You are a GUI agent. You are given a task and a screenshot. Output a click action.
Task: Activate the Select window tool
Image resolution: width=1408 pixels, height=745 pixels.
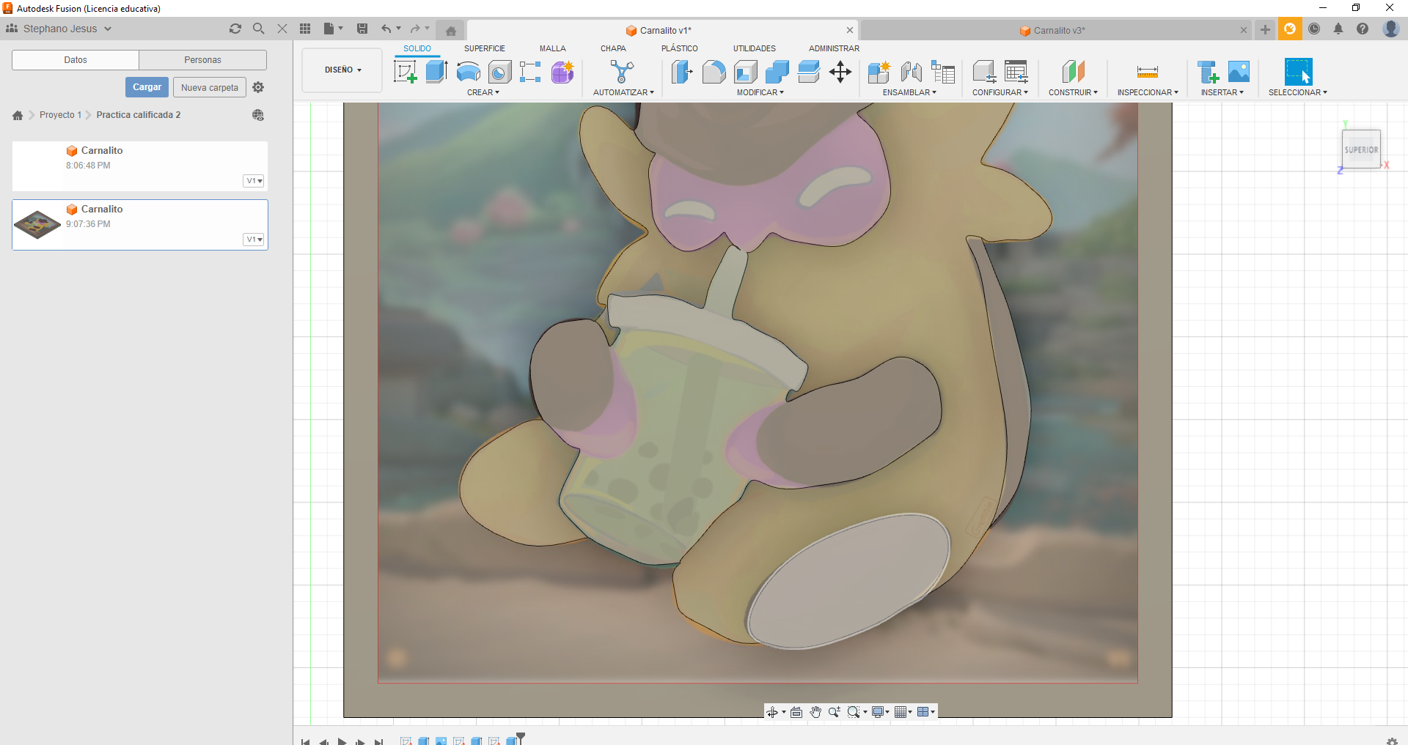click(1298, 72)
